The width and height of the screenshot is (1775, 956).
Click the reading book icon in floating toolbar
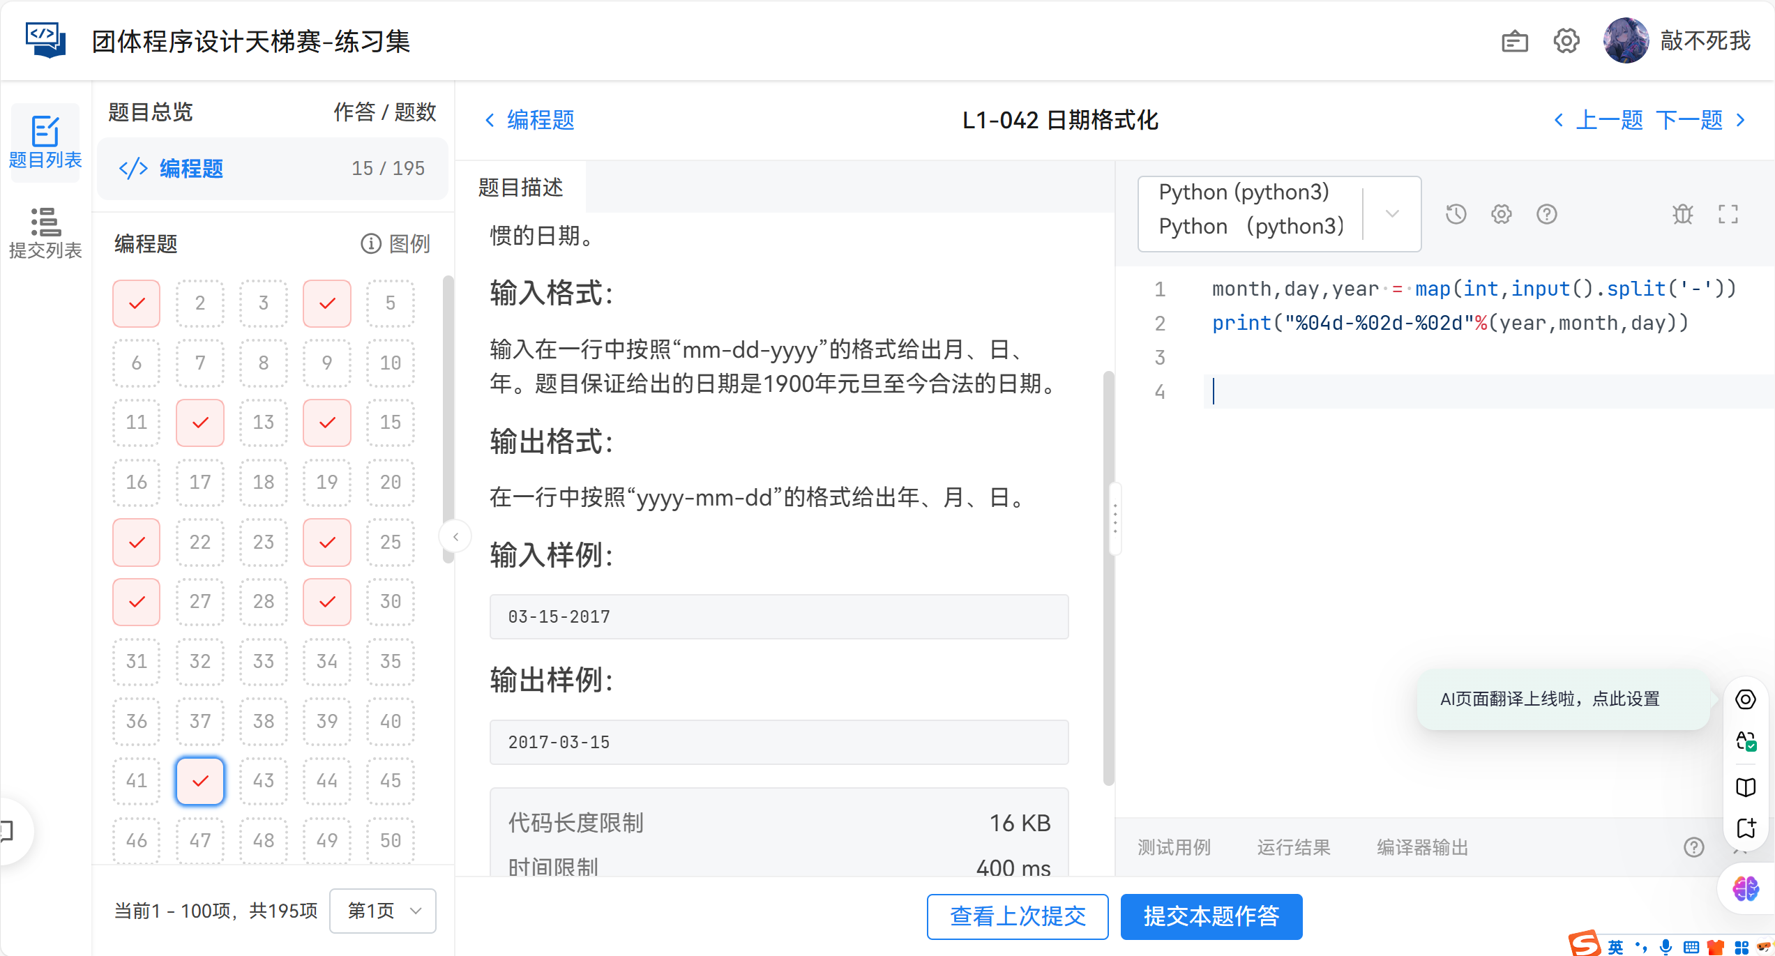pyautogui.click(x=1746, y=787)
